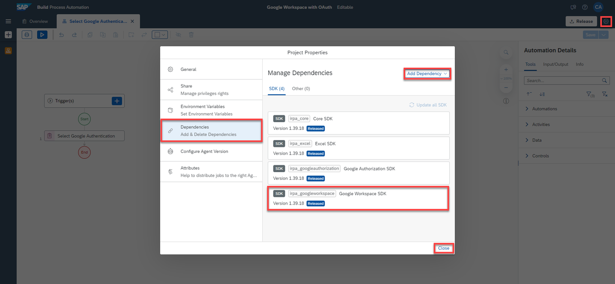The width and height of the screenshot is (615, 284).
Task: Click the canvas search magnifier icon
Action: tap(506, 53)
